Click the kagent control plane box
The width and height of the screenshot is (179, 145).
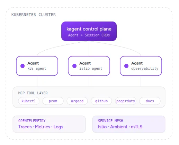(x=89, y=31)
